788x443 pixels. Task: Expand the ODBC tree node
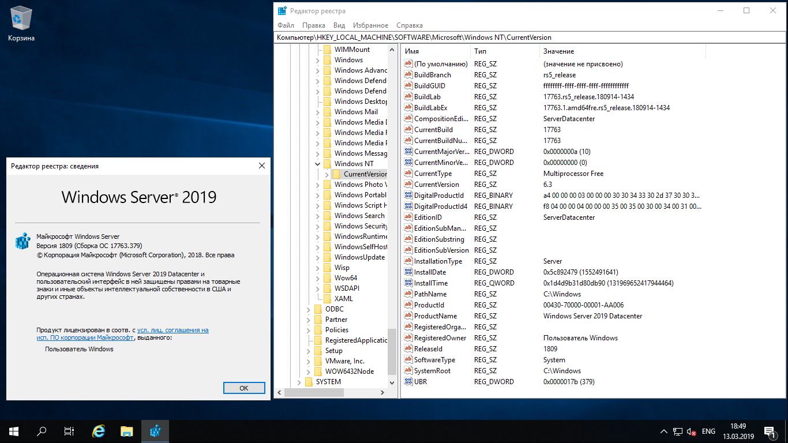tap(308, 309)
